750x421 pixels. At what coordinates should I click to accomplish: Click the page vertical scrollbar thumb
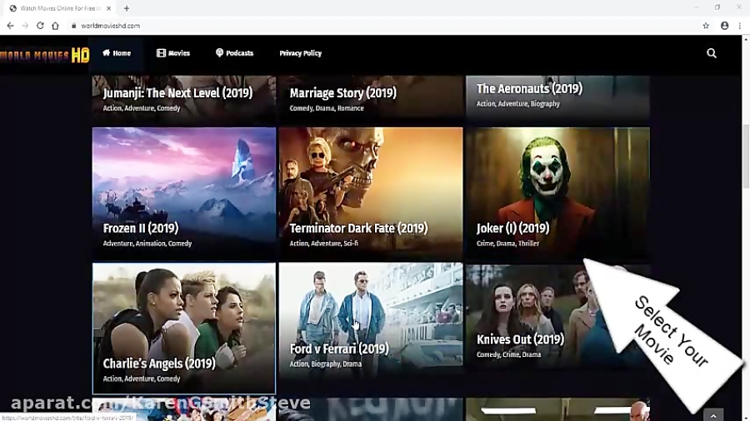pyautogui.click(x=746, y=156)
